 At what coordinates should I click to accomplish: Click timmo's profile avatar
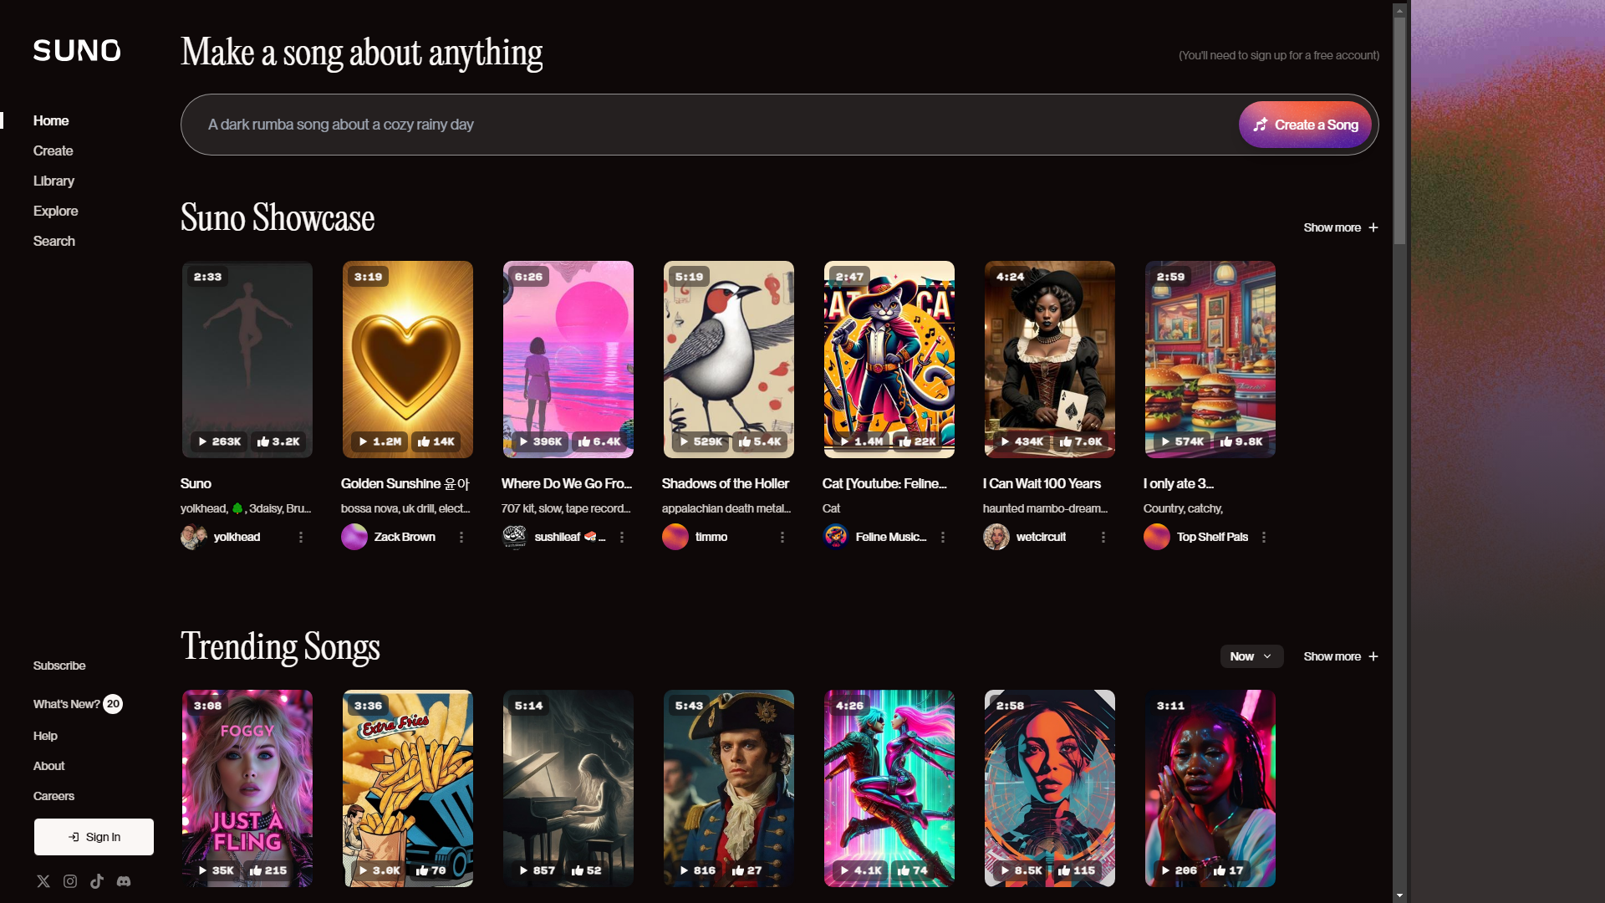675,537
